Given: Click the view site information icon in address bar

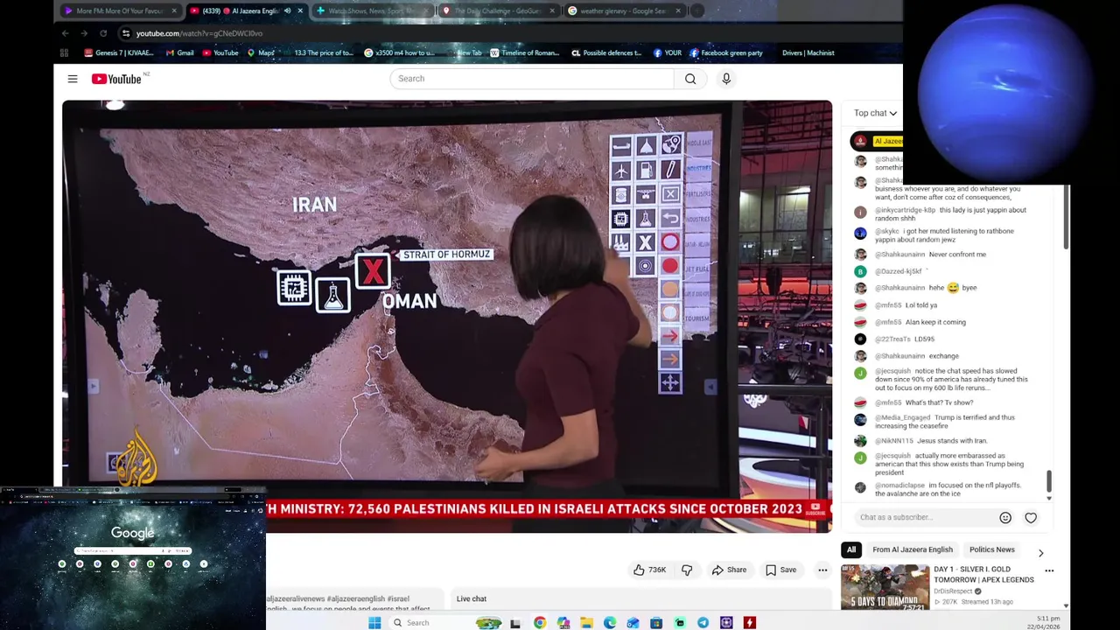Looking at the screenshot, I should 126,33.
